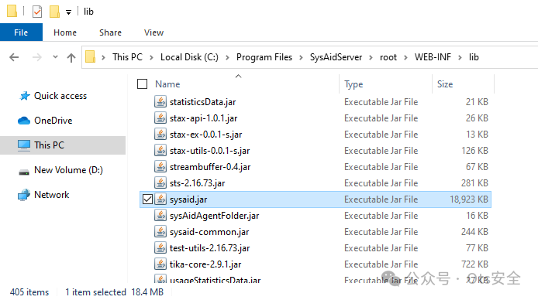Image resolution: width=538 pixels, height=300 pixels.
Task: Click the New Volume (D:) drive icon
Action: (x=24, y=172)
